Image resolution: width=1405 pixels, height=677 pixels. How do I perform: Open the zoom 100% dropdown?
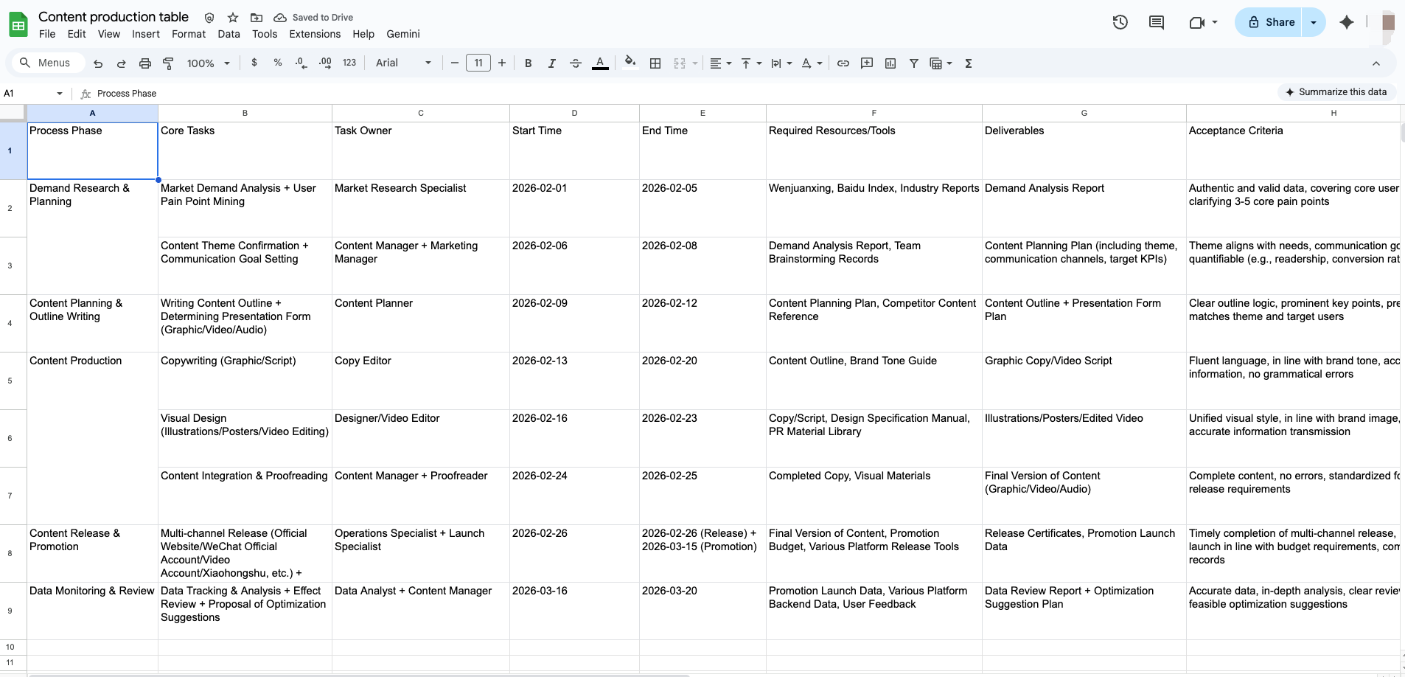[x=209, y=63]
